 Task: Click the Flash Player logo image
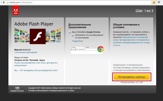pyautogui.click(x=38, y=36)
